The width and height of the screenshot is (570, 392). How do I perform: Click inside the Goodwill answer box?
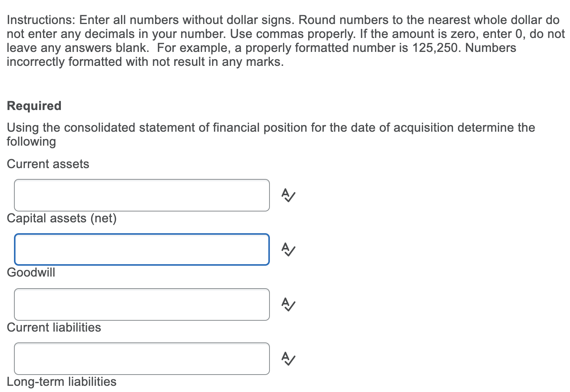(142, 305)
